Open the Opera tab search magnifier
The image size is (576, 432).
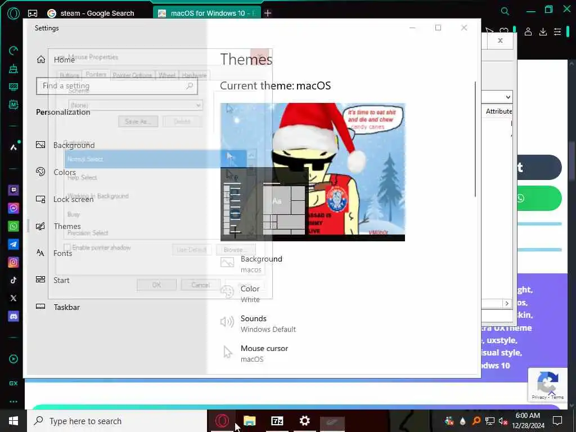coord(505,11)
